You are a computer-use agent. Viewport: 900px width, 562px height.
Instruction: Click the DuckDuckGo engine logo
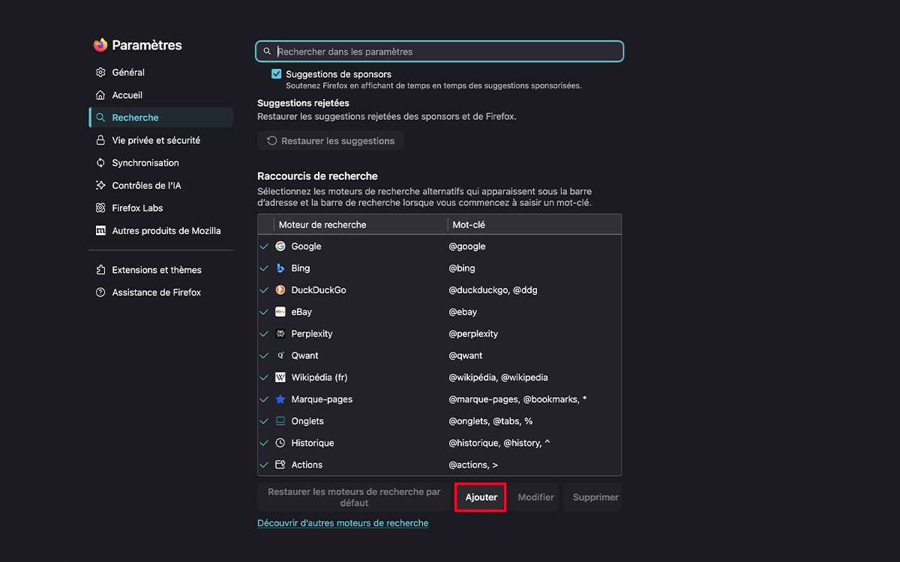click(280, 290)
